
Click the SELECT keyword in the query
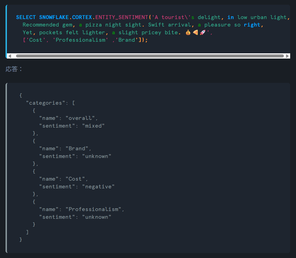pos(26,17)
